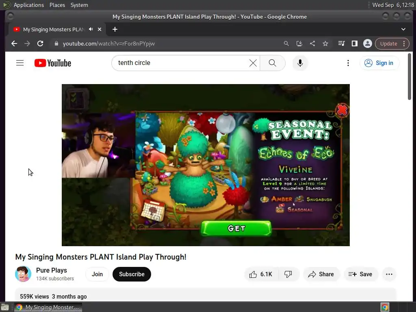Share this page from address bar
The height and width of the screenshot is (312, 416).
312,43
